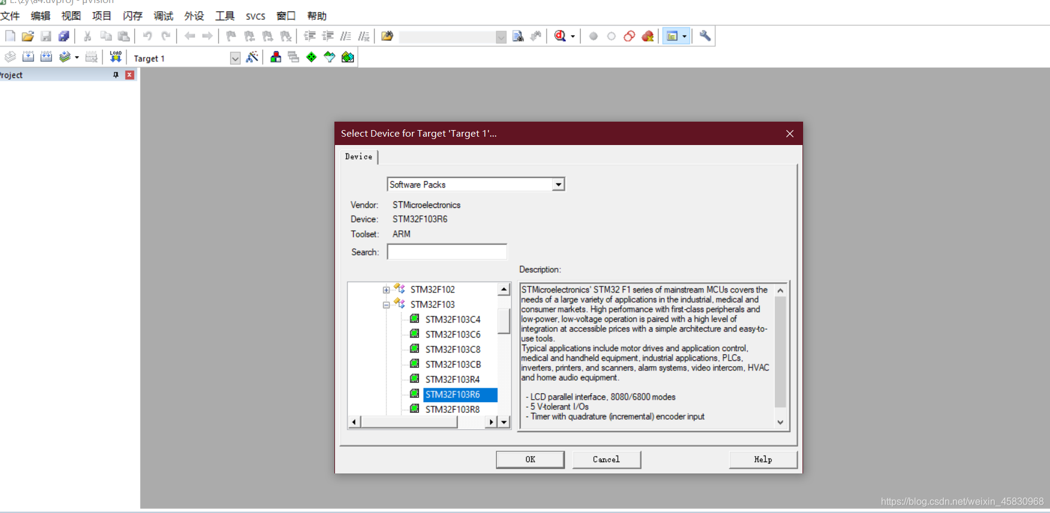Click the Save icon in the toolbar

click(x=46, y=37)
